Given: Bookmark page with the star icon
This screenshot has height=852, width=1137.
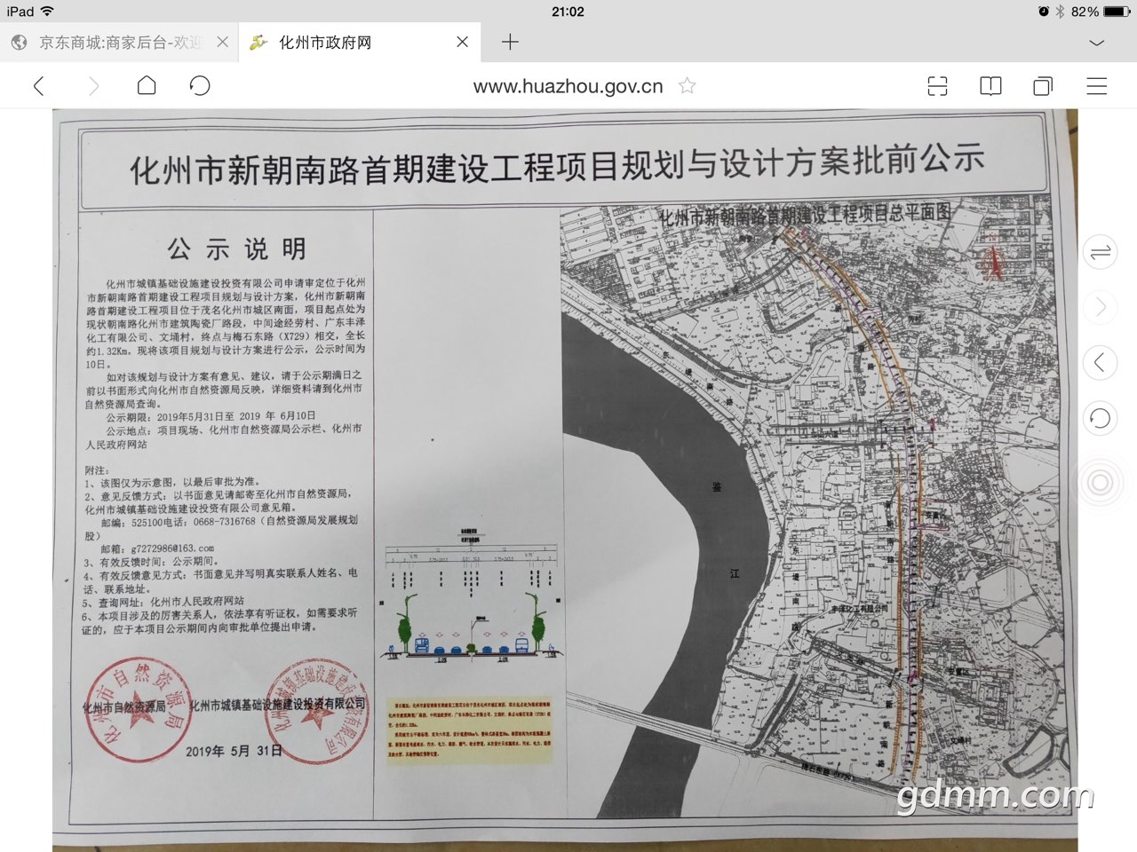Looking at the screenshot, I should tap(687, 86).
